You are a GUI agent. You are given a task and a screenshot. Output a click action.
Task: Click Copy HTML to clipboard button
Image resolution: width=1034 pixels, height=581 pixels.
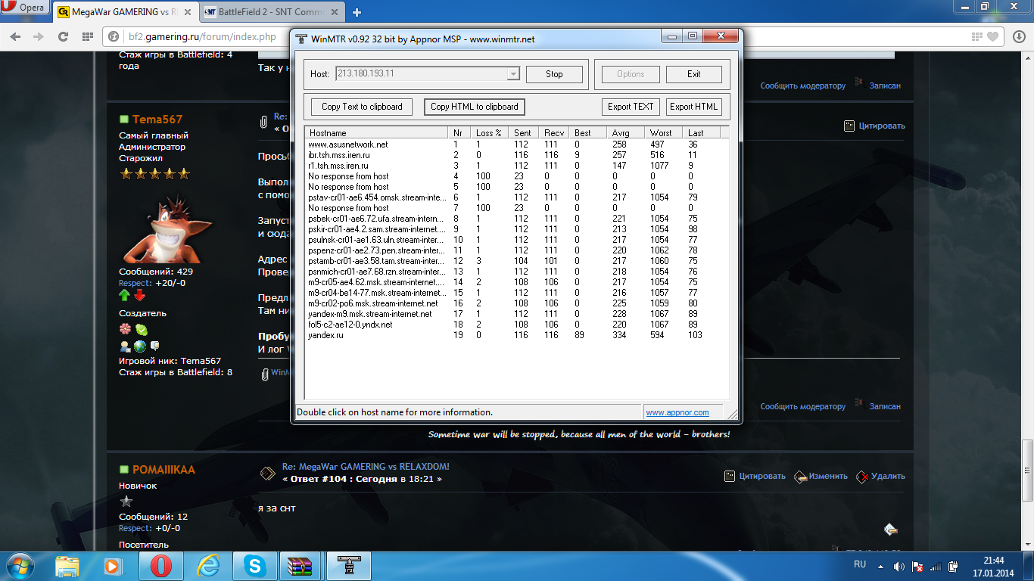pos(474,107)
